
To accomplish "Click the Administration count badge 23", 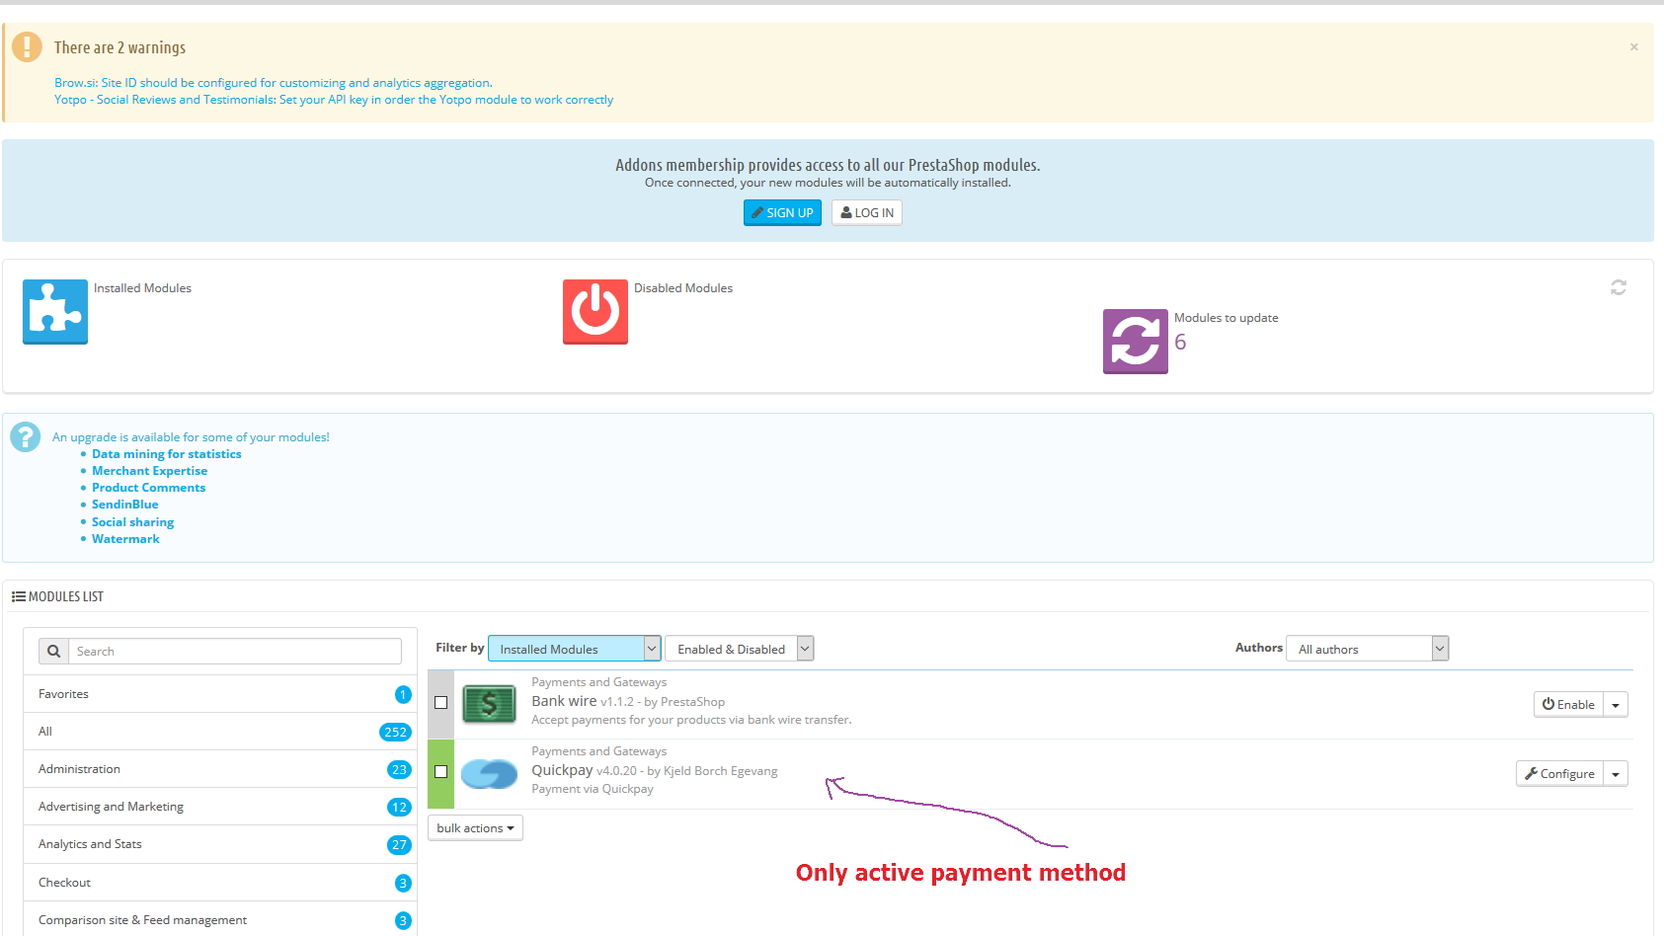I will tap(399, 769).
